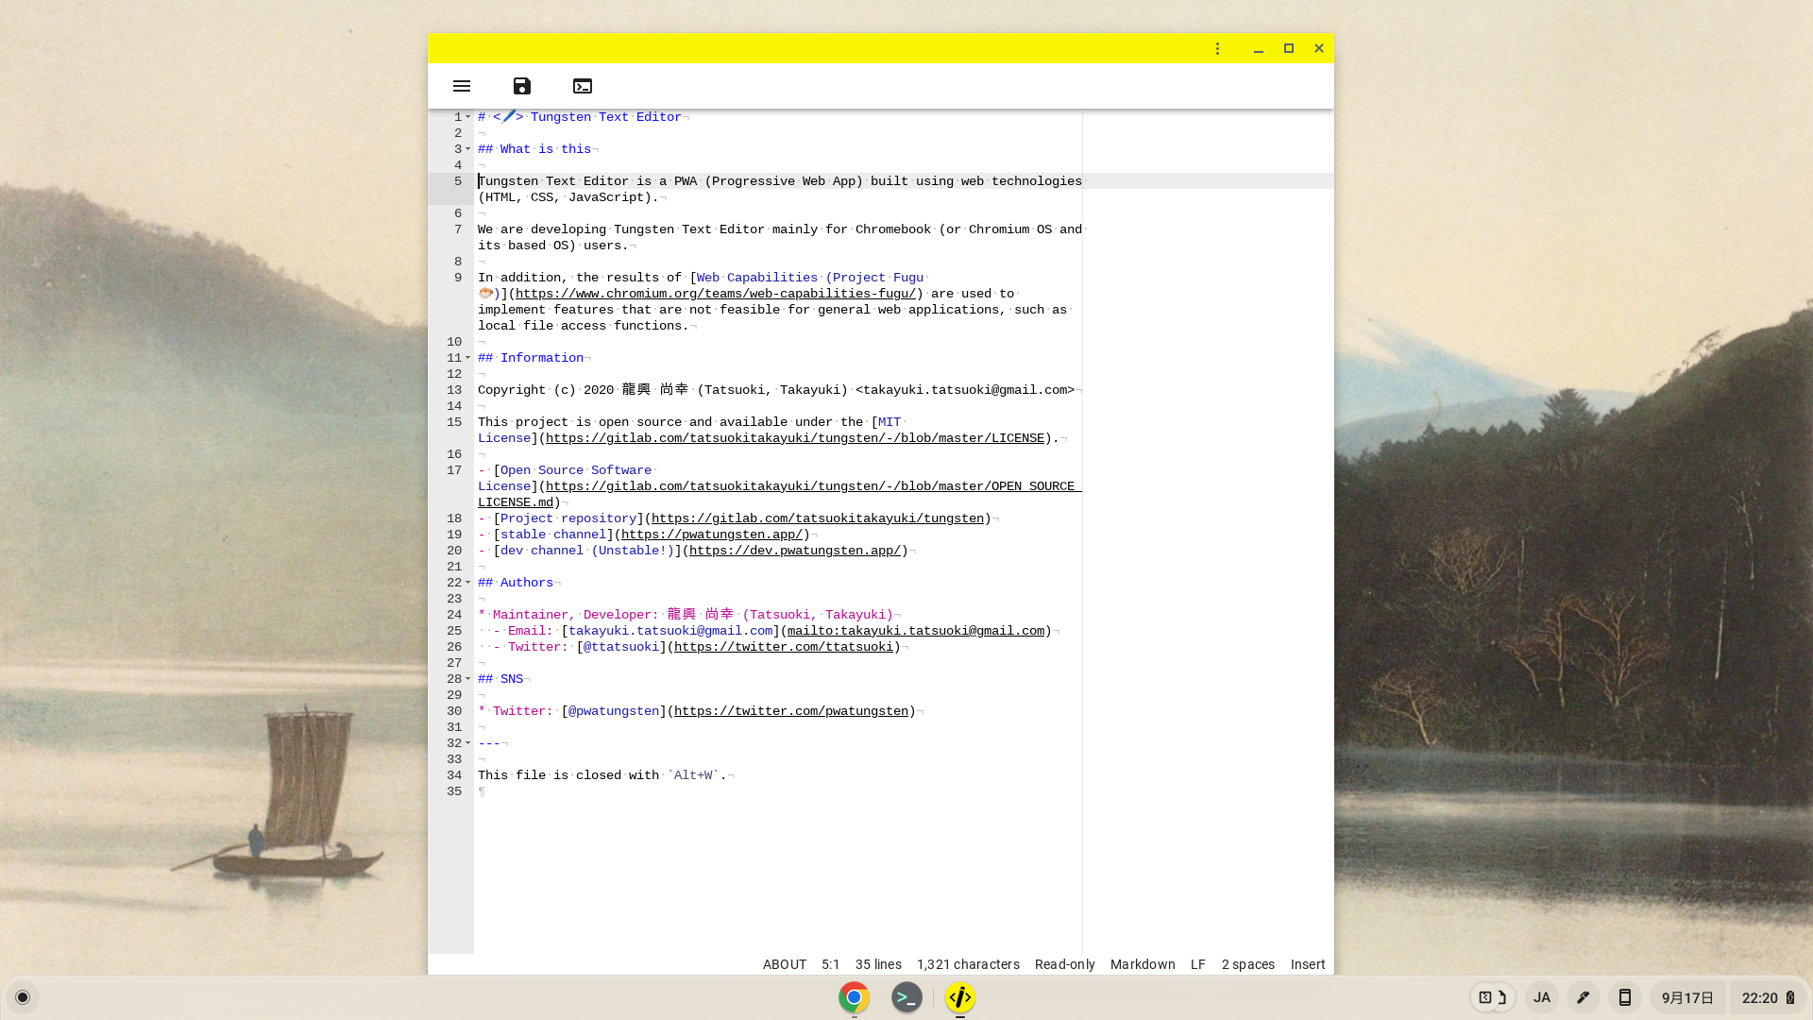Click the '## Information' heading text

(531, 358)
